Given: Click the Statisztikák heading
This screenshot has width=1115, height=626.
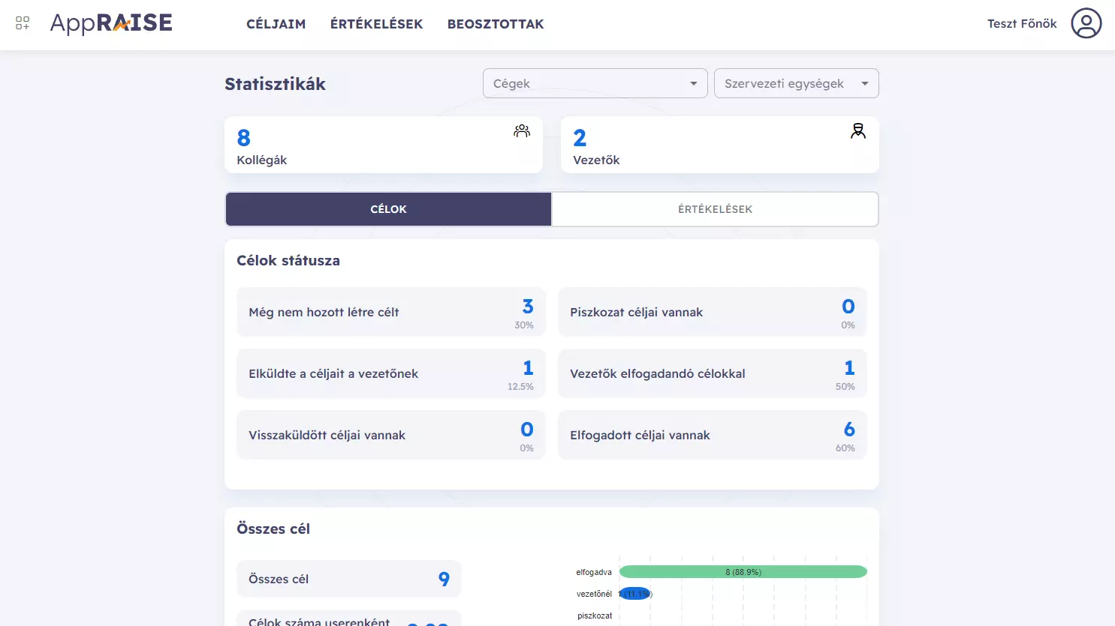Looking at the screenshot, I should click(276, 84).
